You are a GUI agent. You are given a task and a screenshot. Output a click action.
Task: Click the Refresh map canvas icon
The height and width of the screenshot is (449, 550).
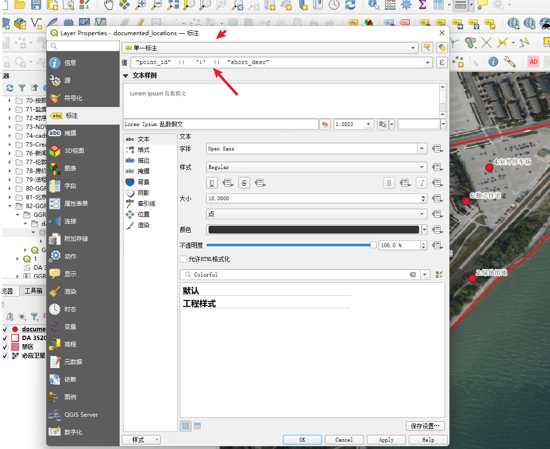pyautogui.click(x=350, y=4)
